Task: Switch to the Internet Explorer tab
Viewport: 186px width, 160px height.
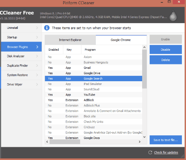Action: tap(70, 40)
